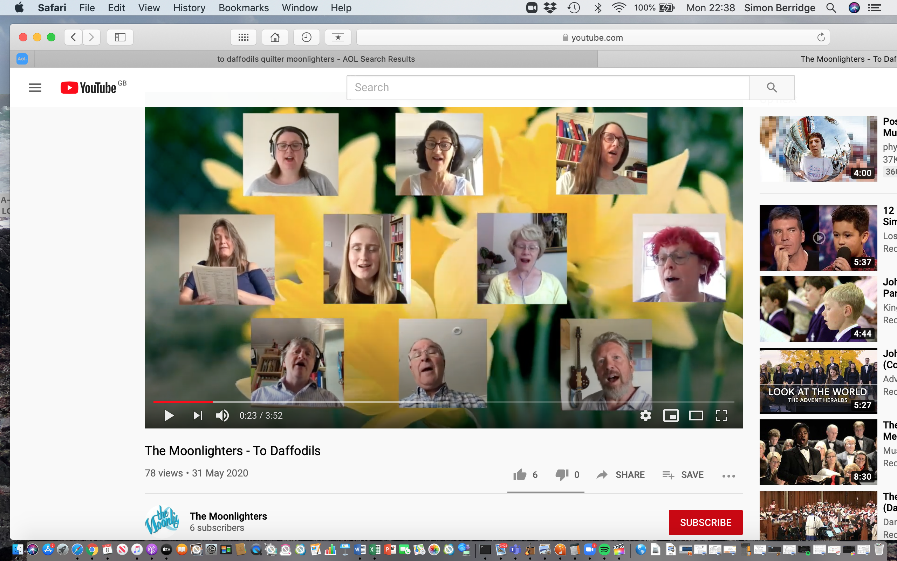
Task: Open the Safari menu
Action: tap(52, 8)
